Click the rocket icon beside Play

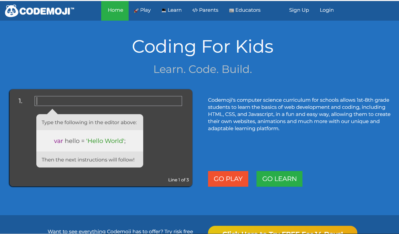pyautogui.click(x=136, y=10)
